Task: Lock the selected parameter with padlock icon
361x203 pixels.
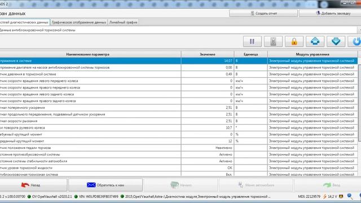Action: (294, 41)
